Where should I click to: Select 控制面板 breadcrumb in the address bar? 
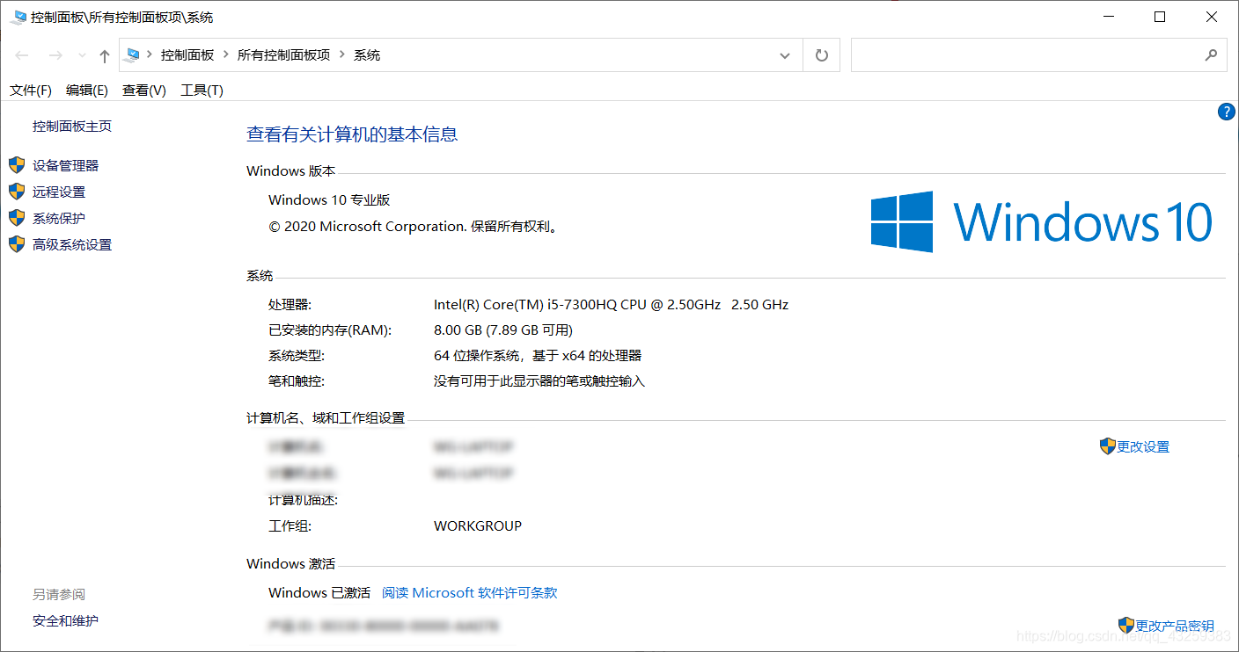tap(187, 54)
